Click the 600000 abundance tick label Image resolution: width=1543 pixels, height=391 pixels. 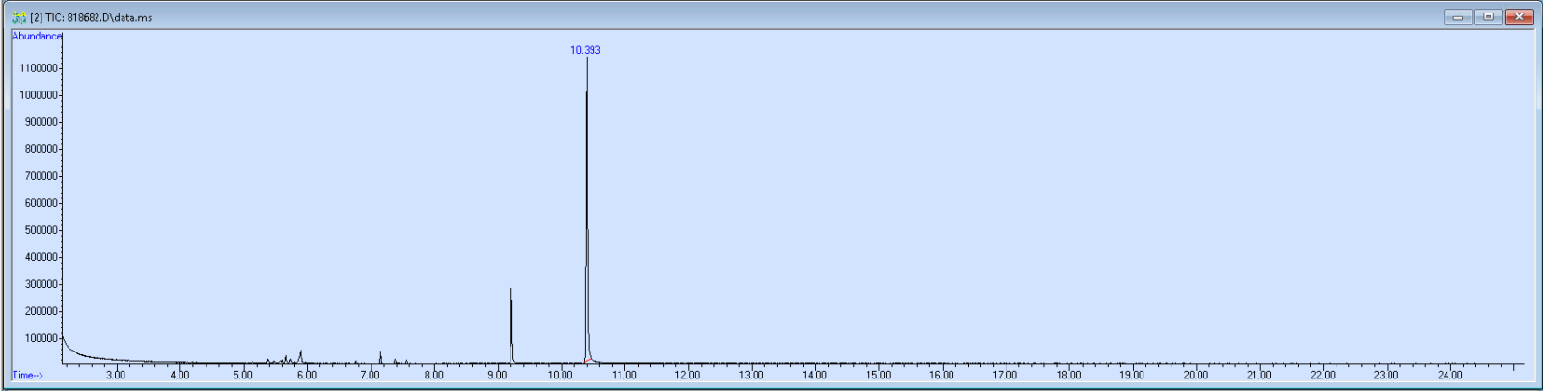coord(41,203)
